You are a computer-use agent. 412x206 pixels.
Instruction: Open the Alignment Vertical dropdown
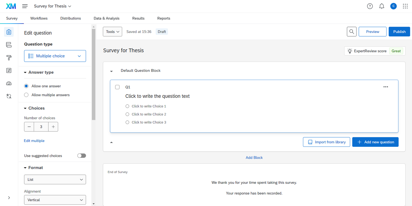[x=55, y=200]
